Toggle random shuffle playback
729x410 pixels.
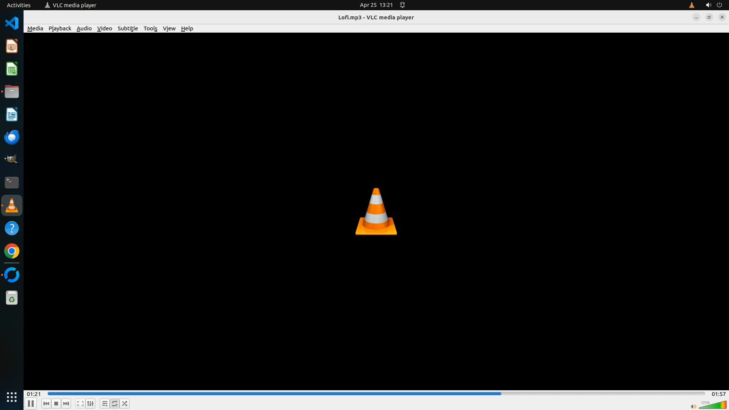point(125,404)
